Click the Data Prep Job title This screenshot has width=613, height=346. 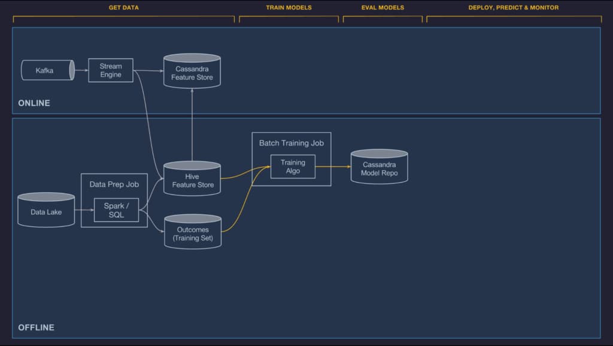pos(114,184)
